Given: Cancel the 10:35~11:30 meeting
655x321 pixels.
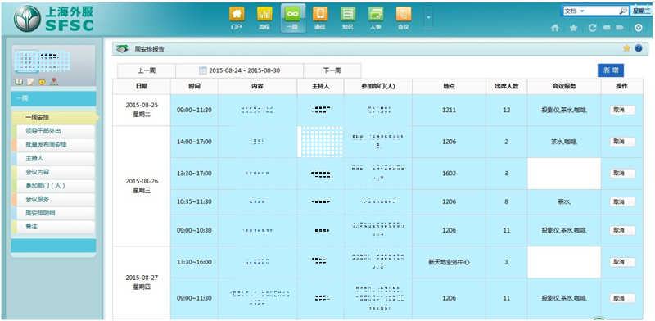Looking at the screenshot, I should (622, 202).
